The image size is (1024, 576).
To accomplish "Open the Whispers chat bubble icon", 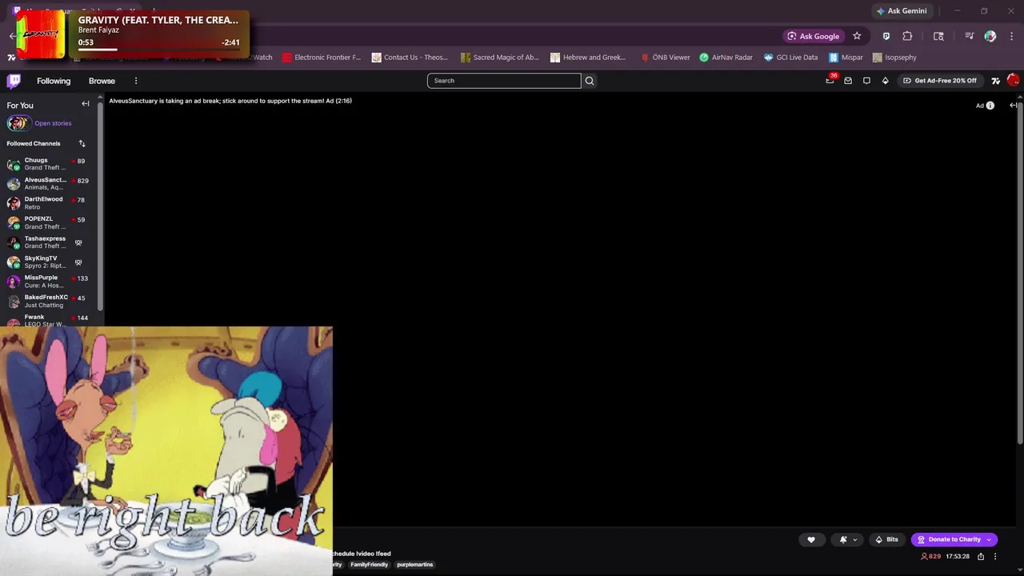I will (866, 81).
